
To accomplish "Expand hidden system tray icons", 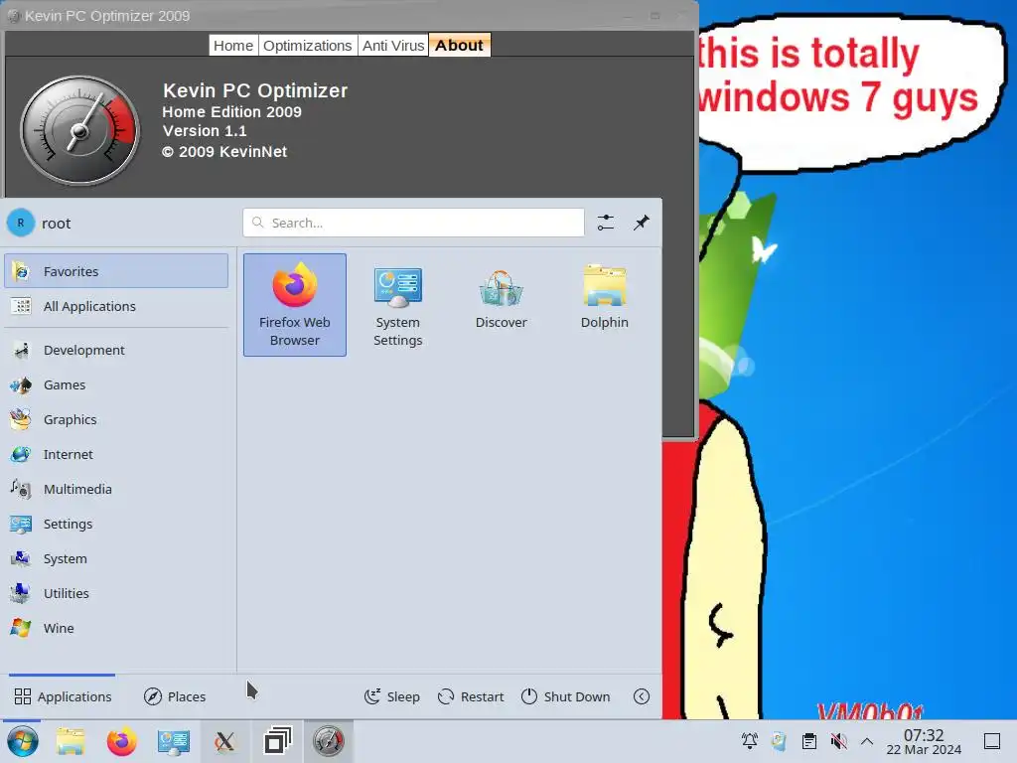I will [x=867, y=741].
